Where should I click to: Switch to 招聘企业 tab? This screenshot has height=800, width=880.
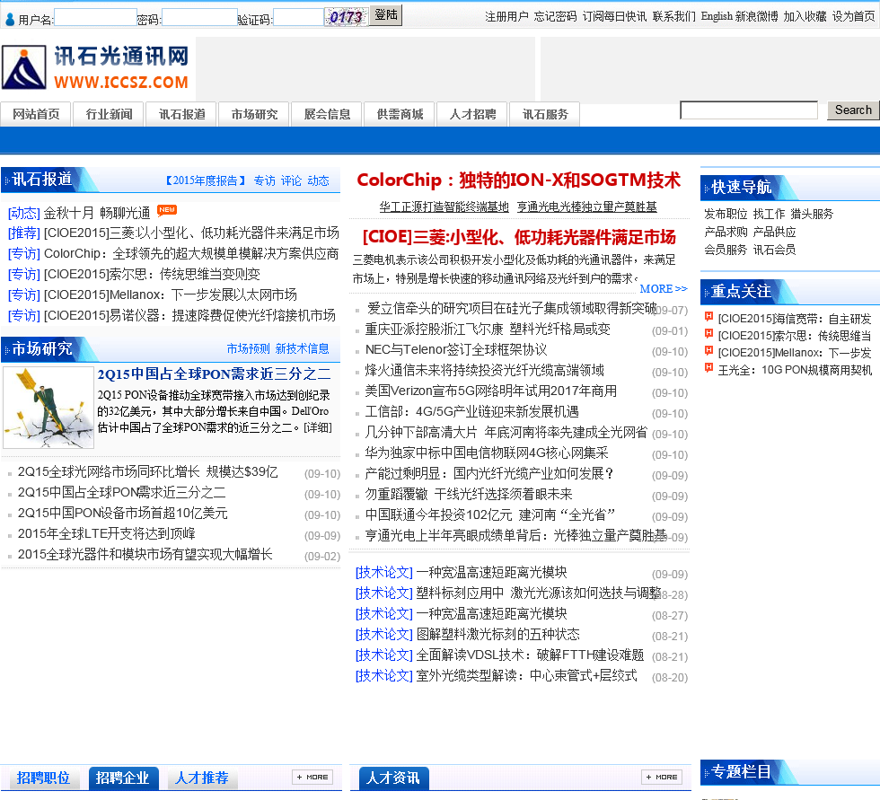122,778
